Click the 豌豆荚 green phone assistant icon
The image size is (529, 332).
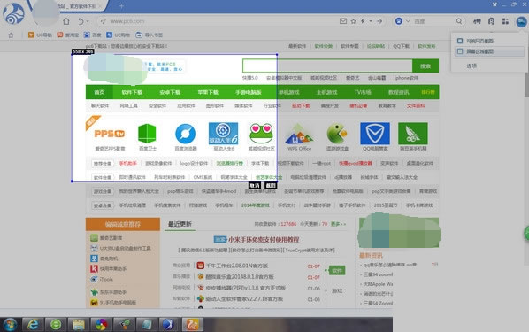point(413,134)
